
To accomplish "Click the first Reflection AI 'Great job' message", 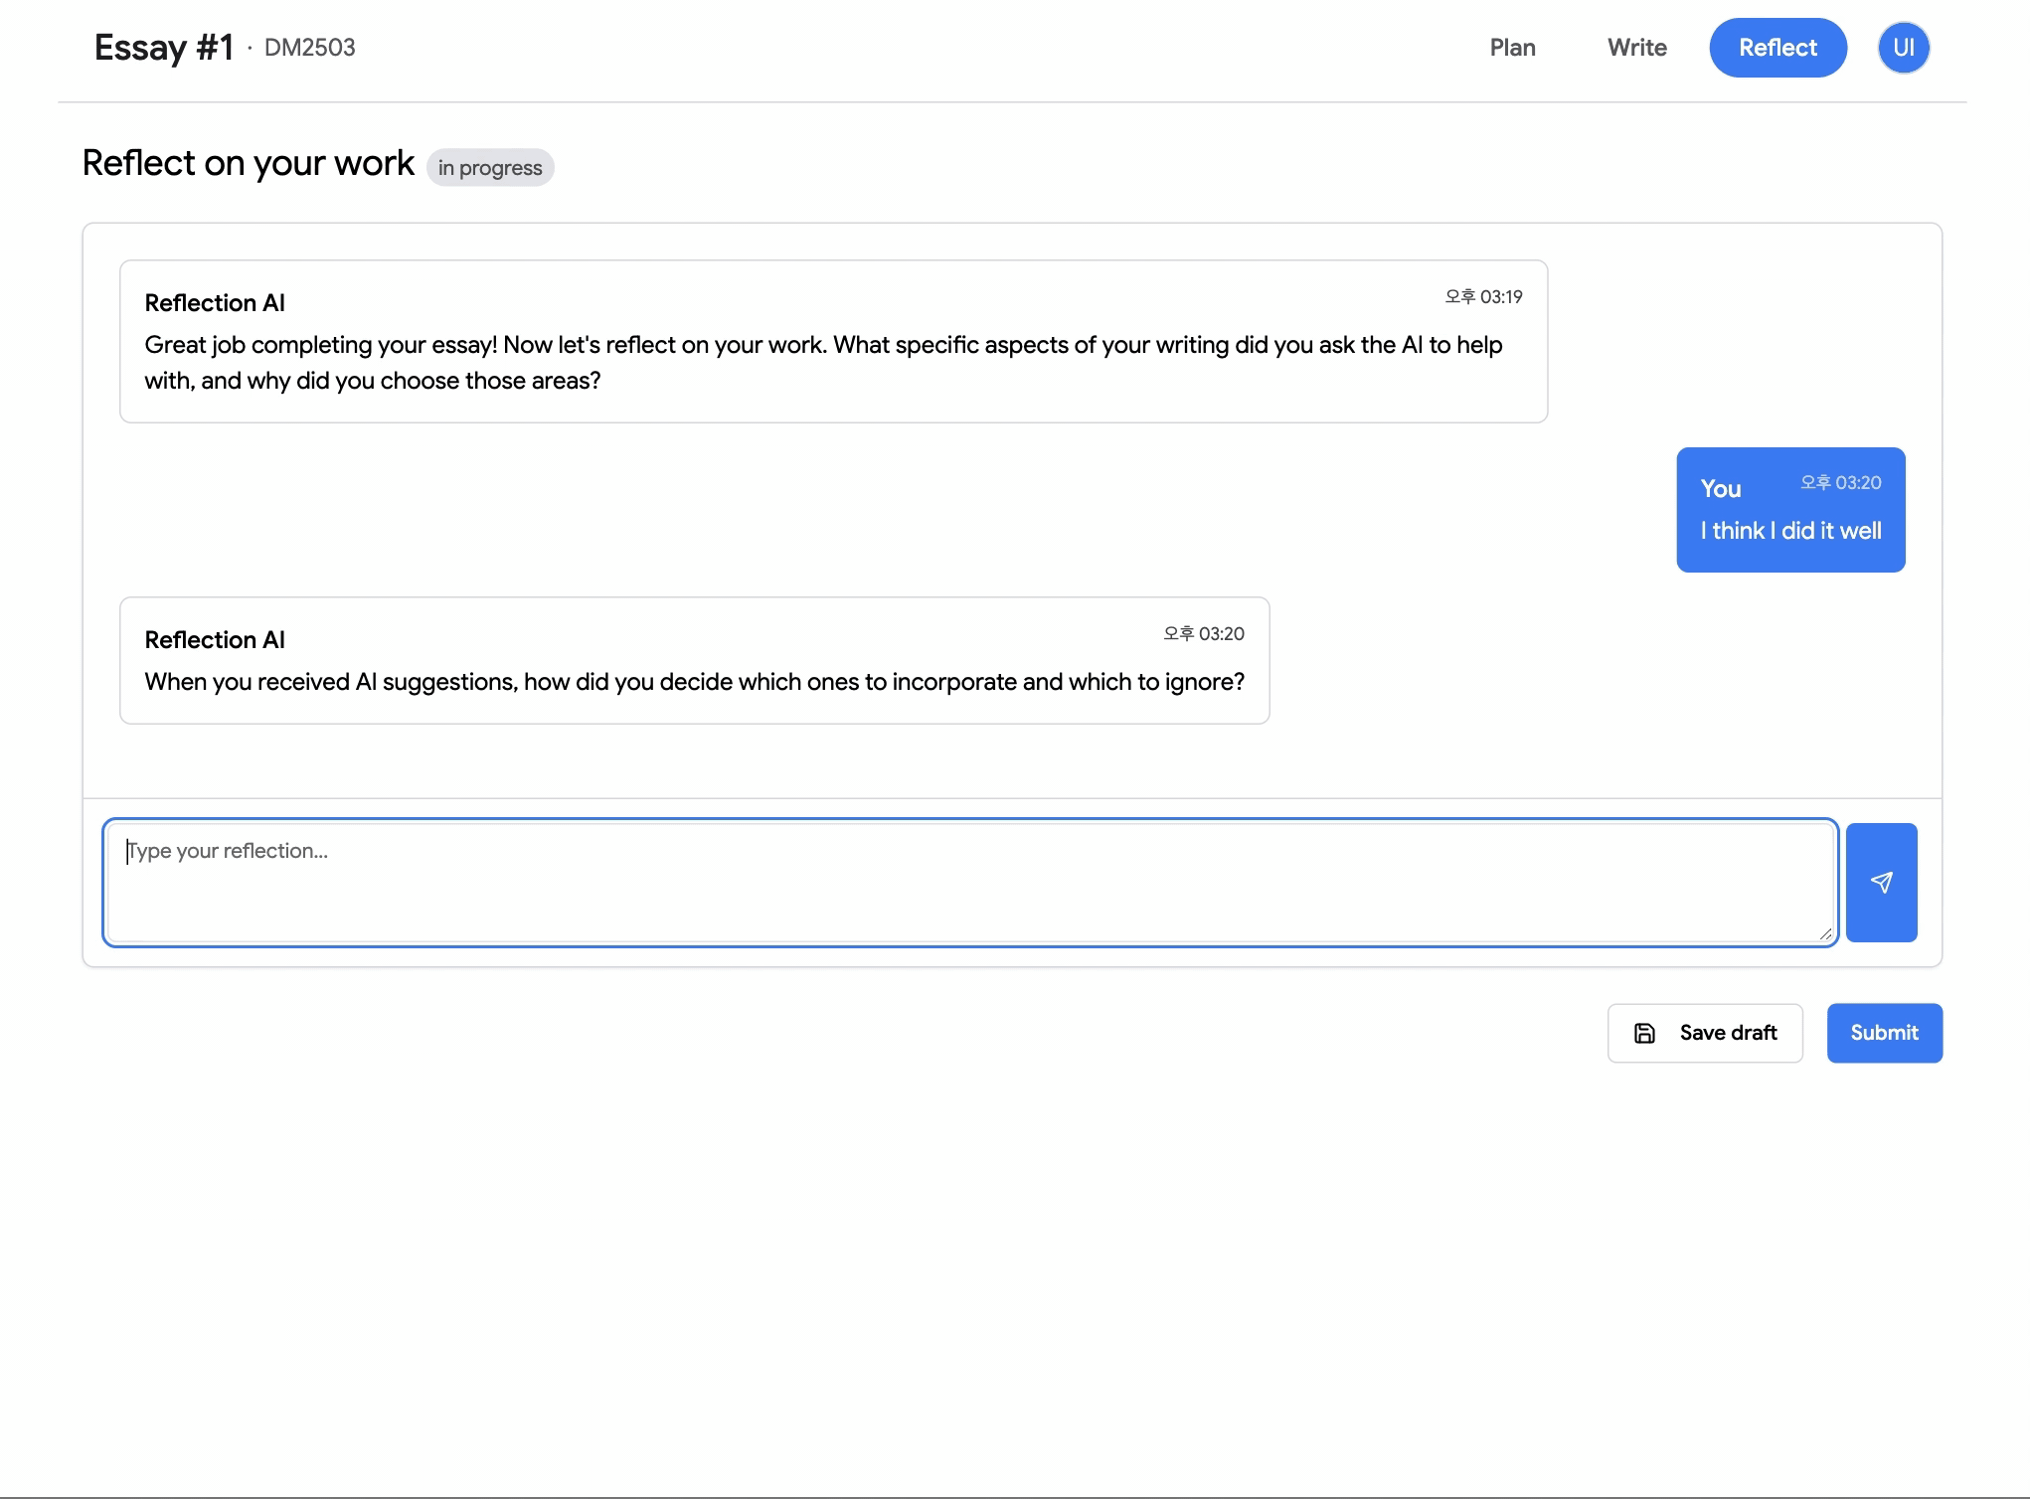I will 823,363.
